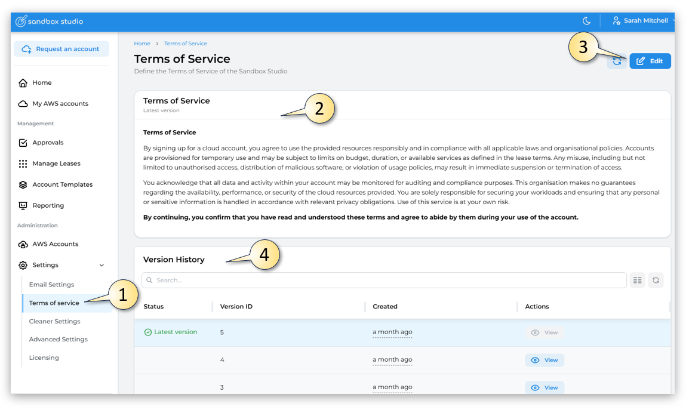Image resolution: width=689 pixels, height=410 pixels.
Task: Click the Edit terms button
Action: click(x=650, y=61)
